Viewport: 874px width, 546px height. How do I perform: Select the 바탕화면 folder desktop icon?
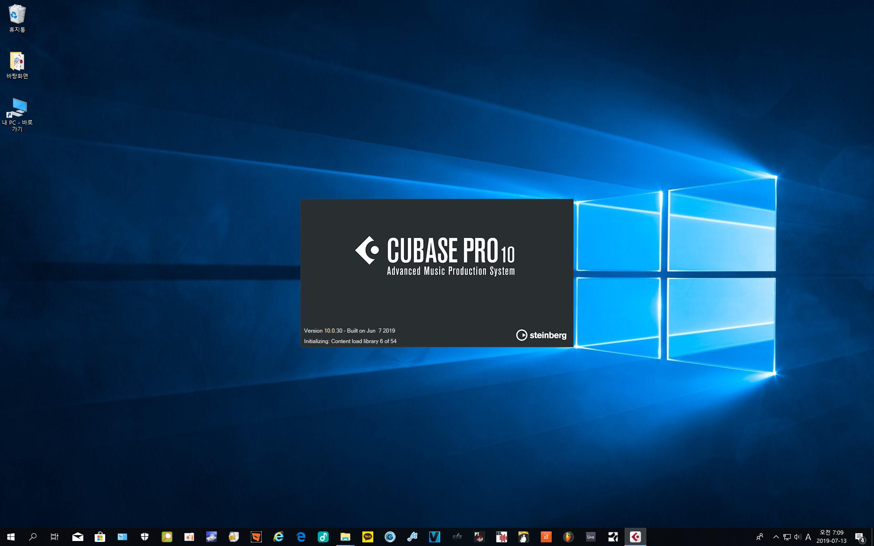tap(17, 65)
